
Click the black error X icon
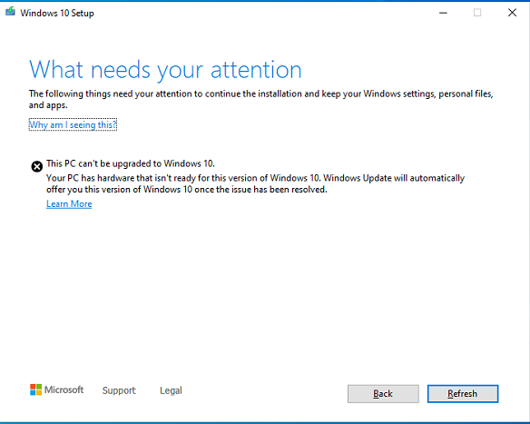37,166
